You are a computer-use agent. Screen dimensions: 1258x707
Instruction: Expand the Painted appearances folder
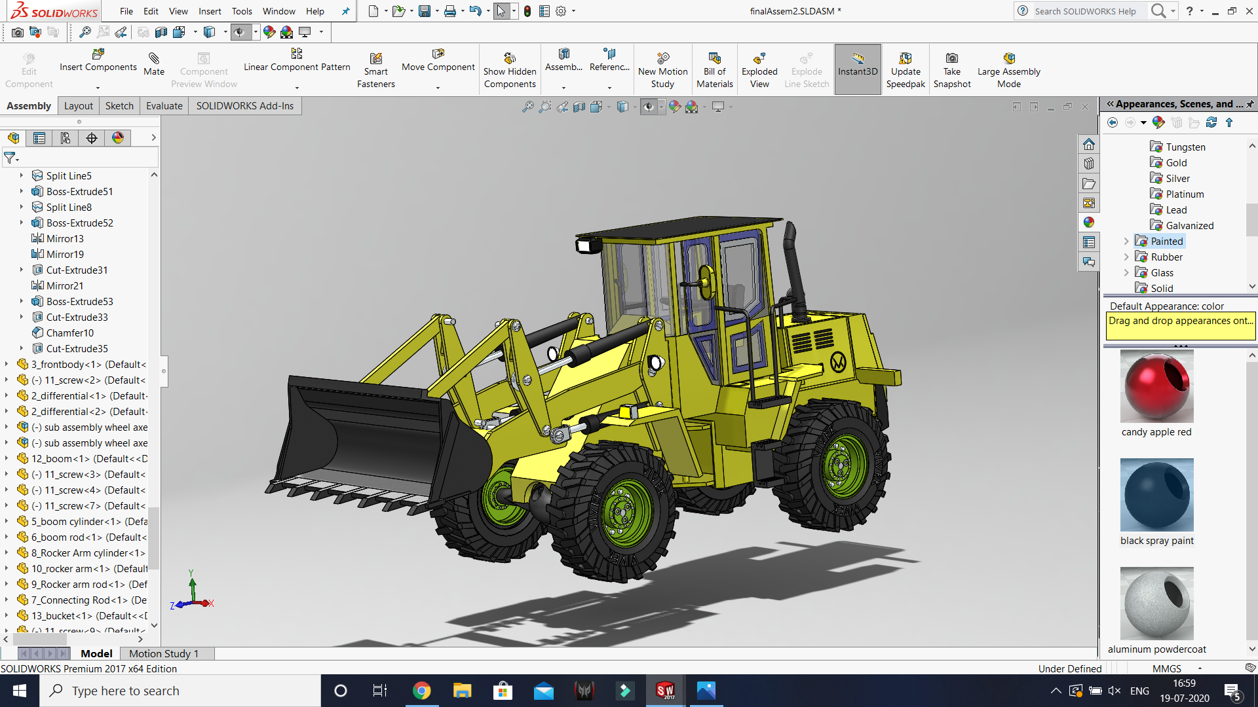click(1126, 242)
